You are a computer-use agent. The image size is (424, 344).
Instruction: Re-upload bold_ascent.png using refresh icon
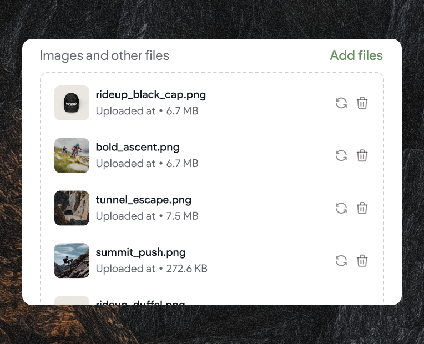pos(341,155)
